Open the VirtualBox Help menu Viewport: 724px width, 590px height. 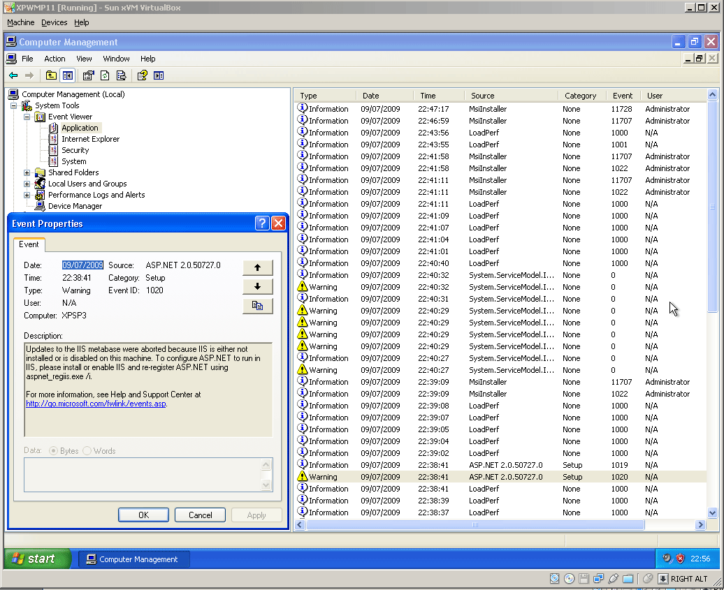pyautogui.click(x=81, y=22)
